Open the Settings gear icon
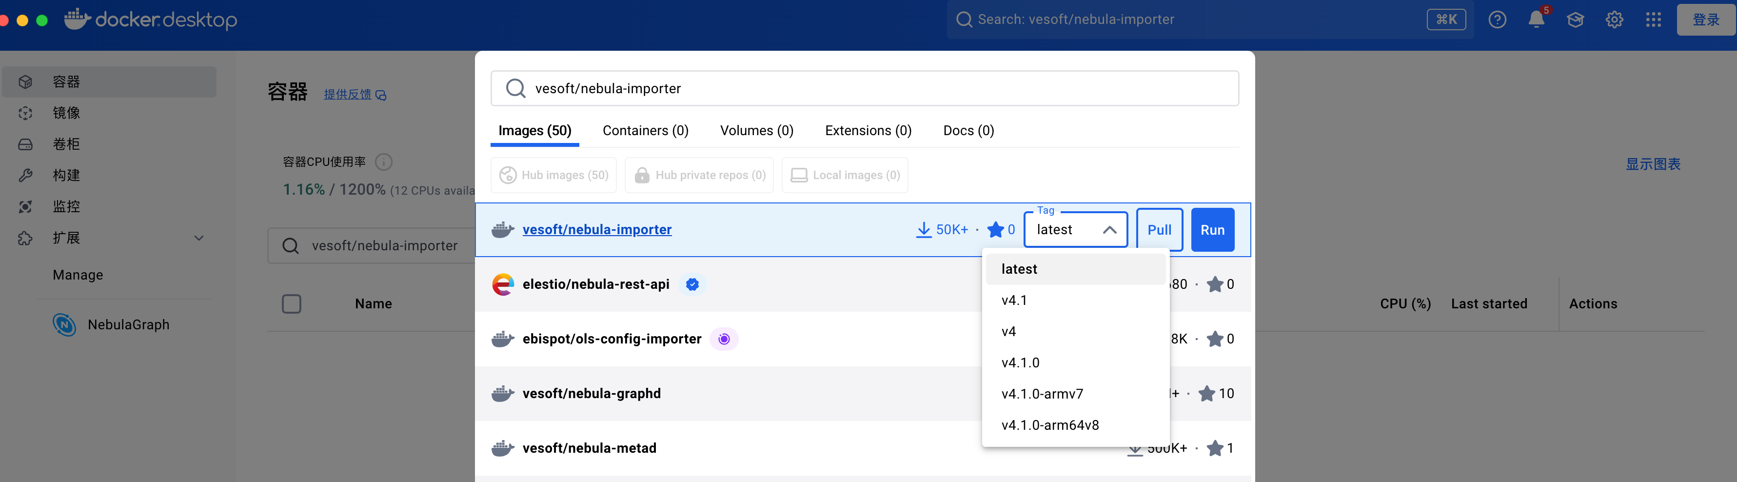The height and width of the screenshot is (482, 1737). tap(1614, 20)
